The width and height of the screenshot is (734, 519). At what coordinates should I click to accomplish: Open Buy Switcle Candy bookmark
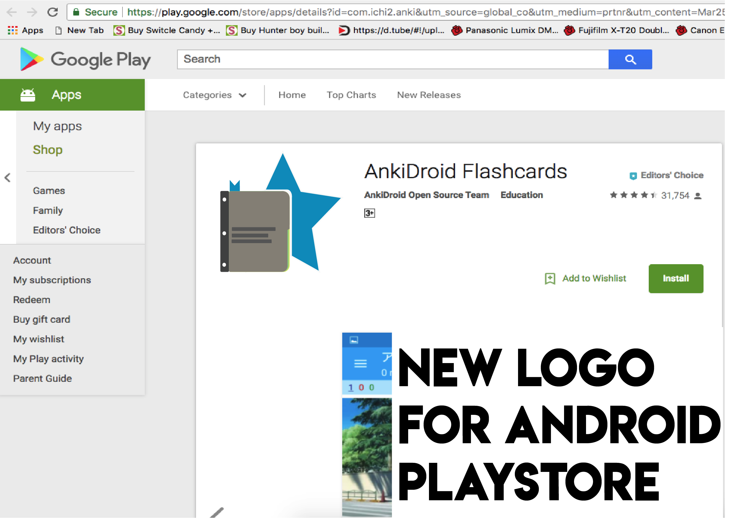(167, 31)
